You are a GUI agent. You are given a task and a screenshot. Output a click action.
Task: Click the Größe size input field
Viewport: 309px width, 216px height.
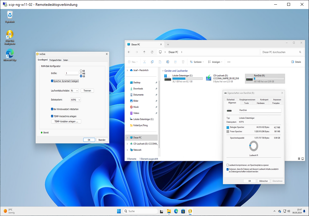(72, 73)
